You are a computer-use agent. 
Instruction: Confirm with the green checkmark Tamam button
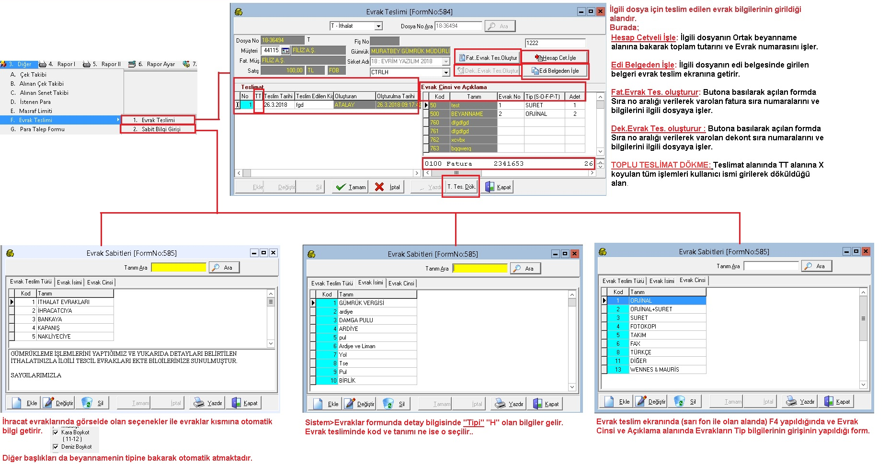point(350,187)
